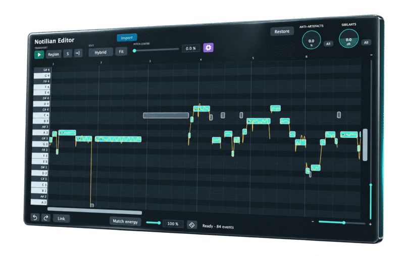Image resolution: width=404 pixels, height=256 pixels.
Task: Click the Notilian Editor title
Action: pos(55,41)
